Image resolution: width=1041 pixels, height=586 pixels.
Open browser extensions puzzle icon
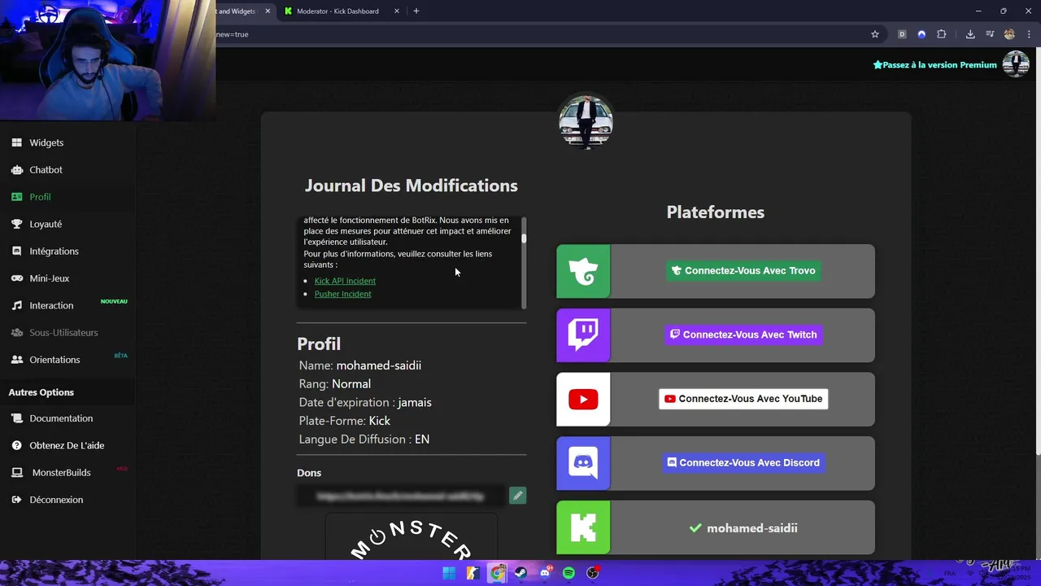(x=942, y=34)
